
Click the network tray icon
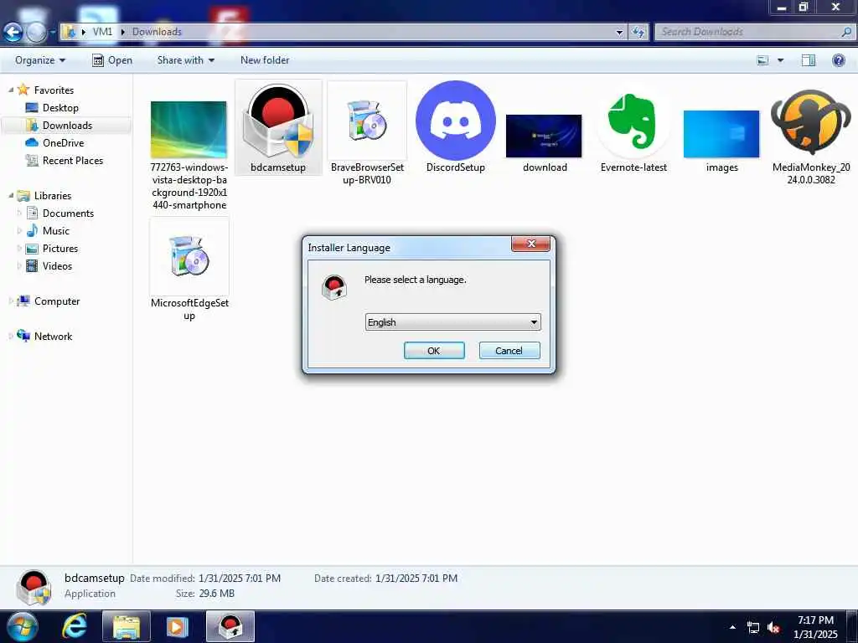[753, 628]
